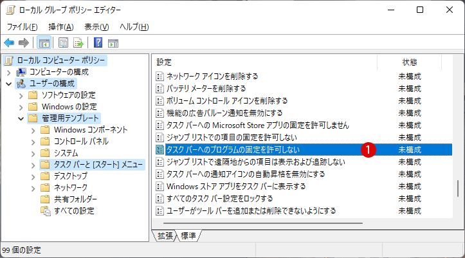Click the 共有フォルダー folder icon

pyautogui.click(x=45, y=199)
